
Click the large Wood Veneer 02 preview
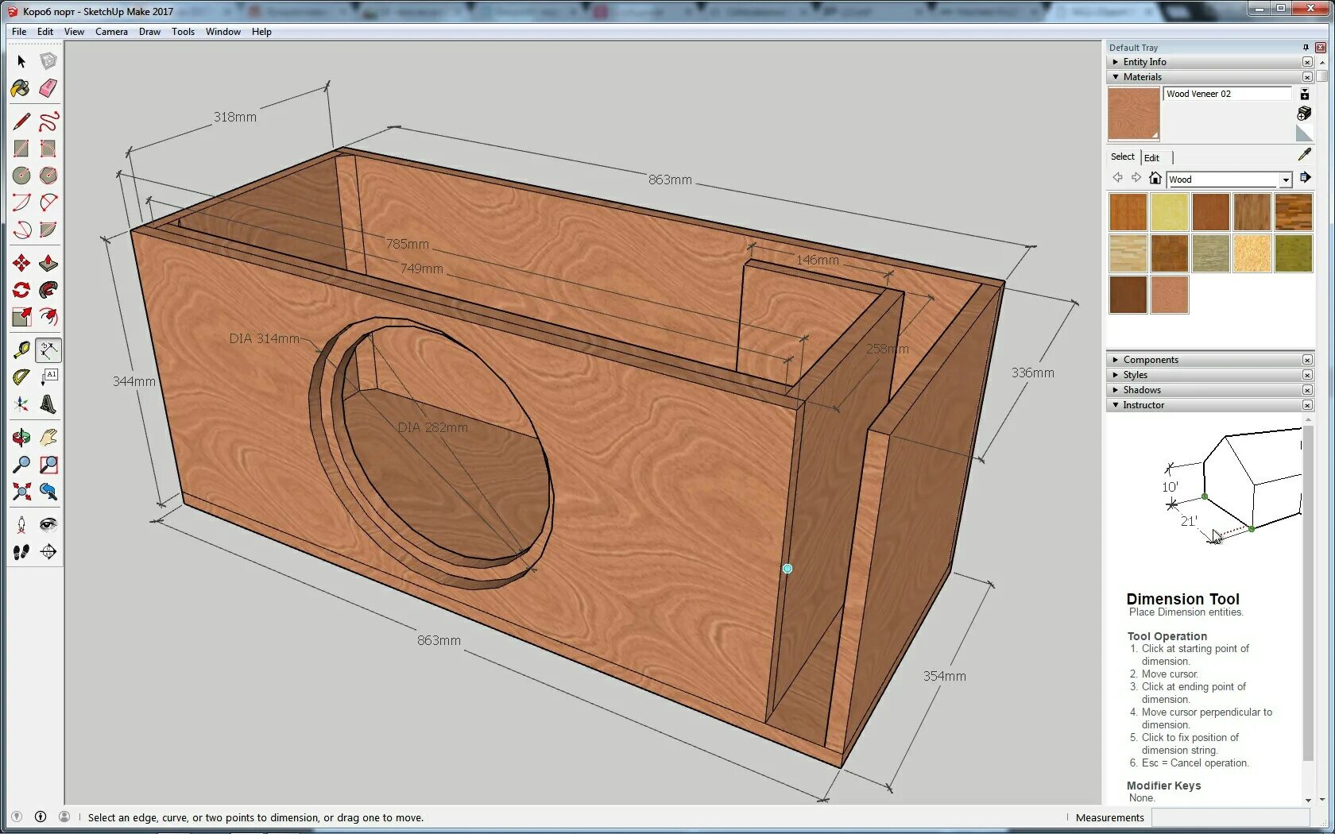(x=1134, y=114)
